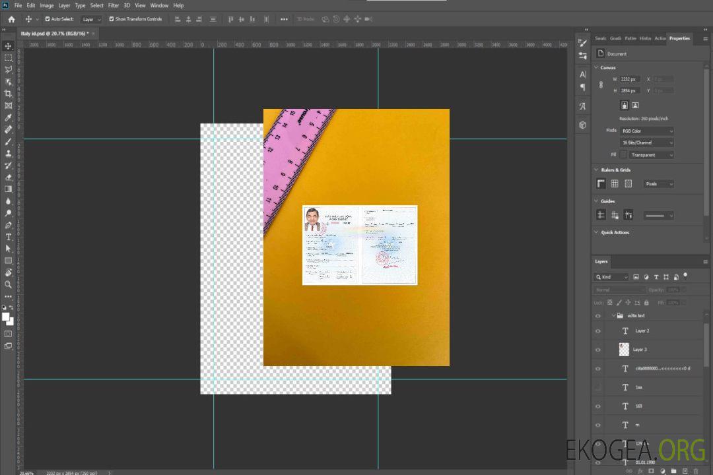Expand the Quick Actions section
The image size is (713, 475).
596,232
